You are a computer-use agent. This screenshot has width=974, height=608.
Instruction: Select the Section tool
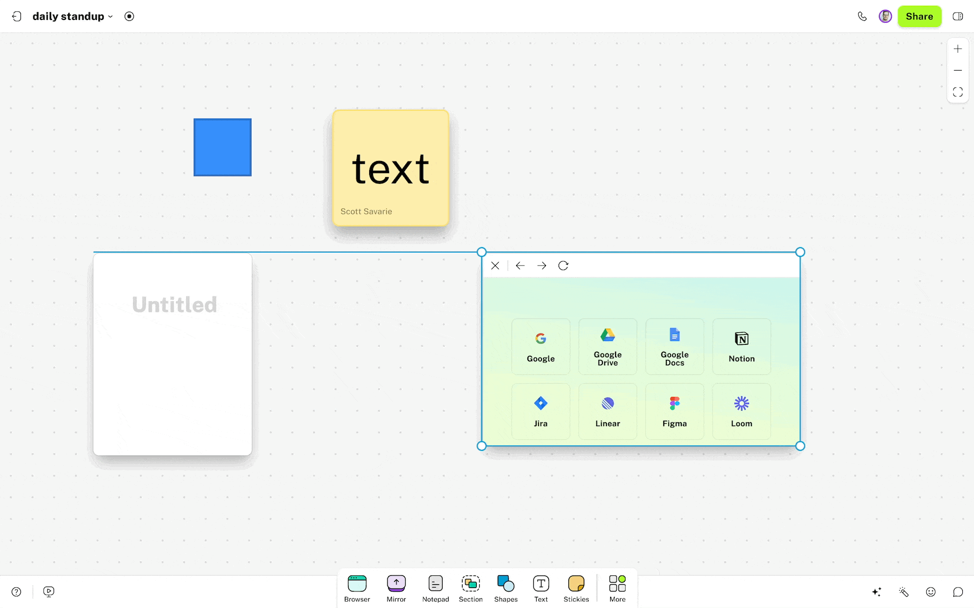[x=470, y=588]
